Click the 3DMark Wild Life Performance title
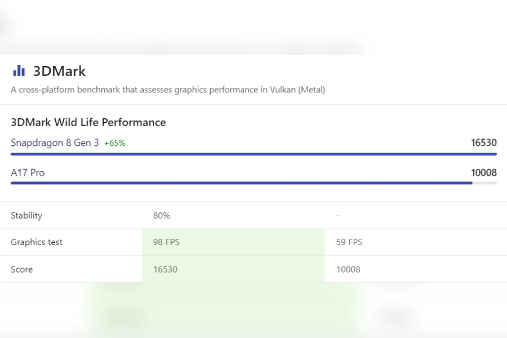Image resolution: width=507 pixels, height=338 pixels. 88,122
